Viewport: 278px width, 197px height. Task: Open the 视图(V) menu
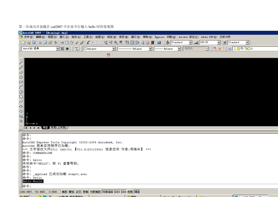point(52,37)
